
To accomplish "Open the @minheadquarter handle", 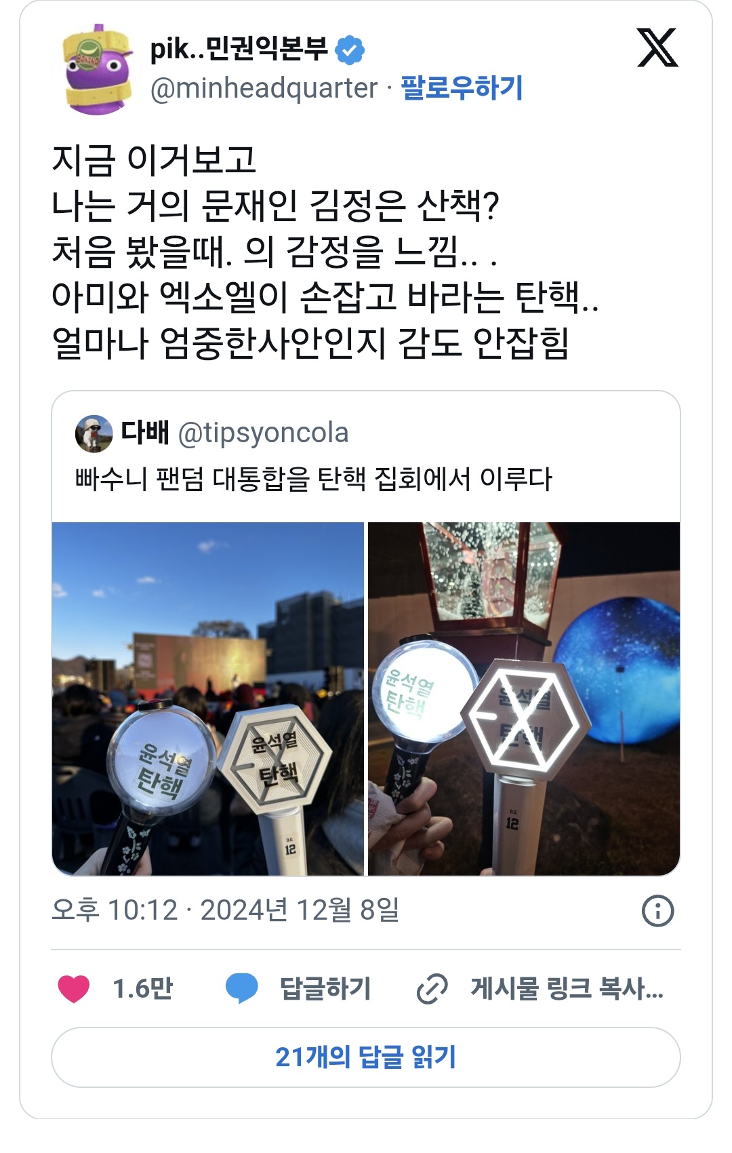I will click(264, 88).
